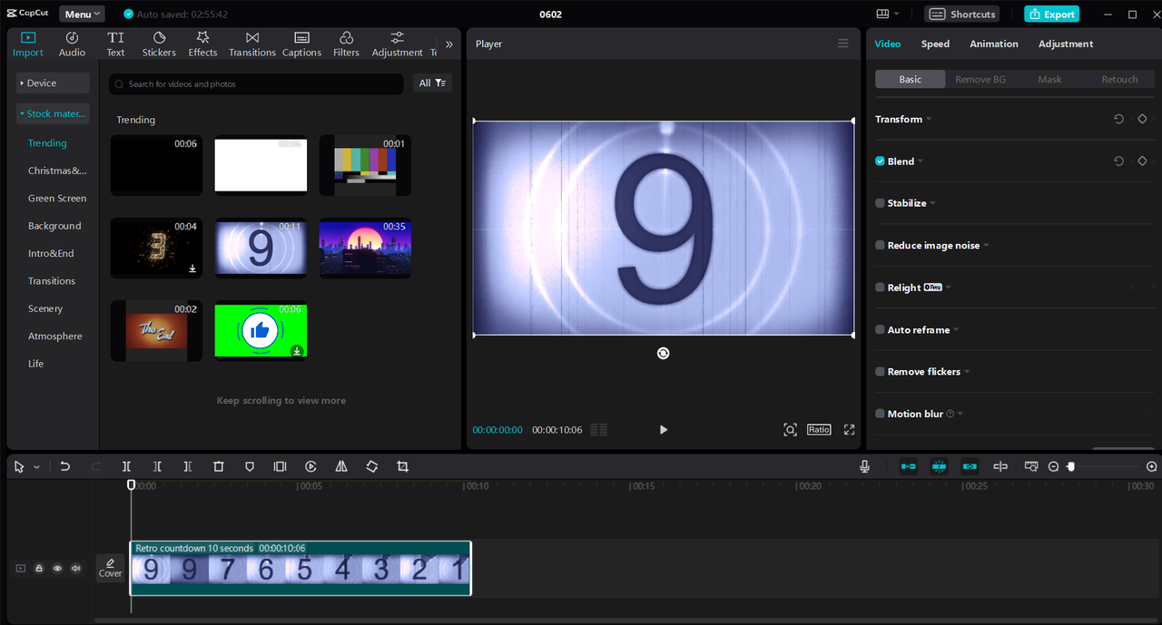This screenshot has width=1162, height=625.
Task: Expand the Device section
Action: pos(53,83)
